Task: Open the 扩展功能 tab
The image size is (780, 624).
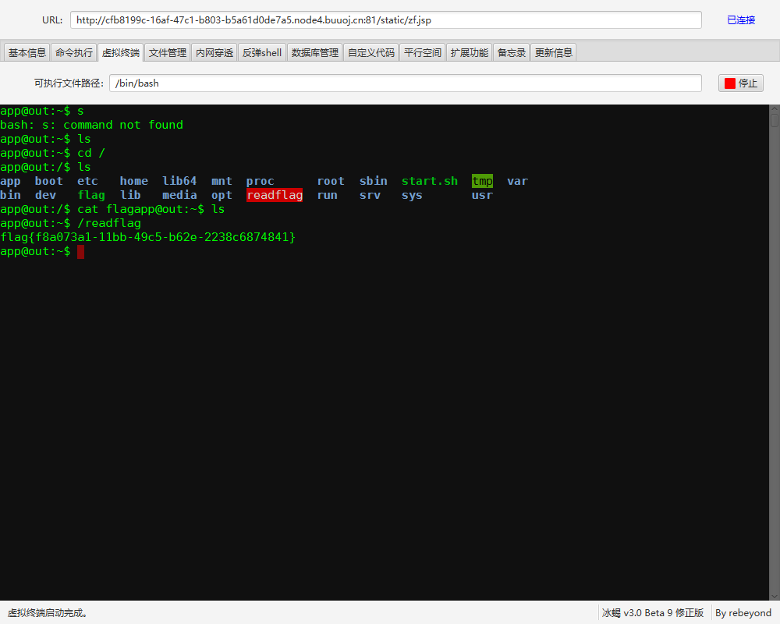Action: (x=469, y=52)
